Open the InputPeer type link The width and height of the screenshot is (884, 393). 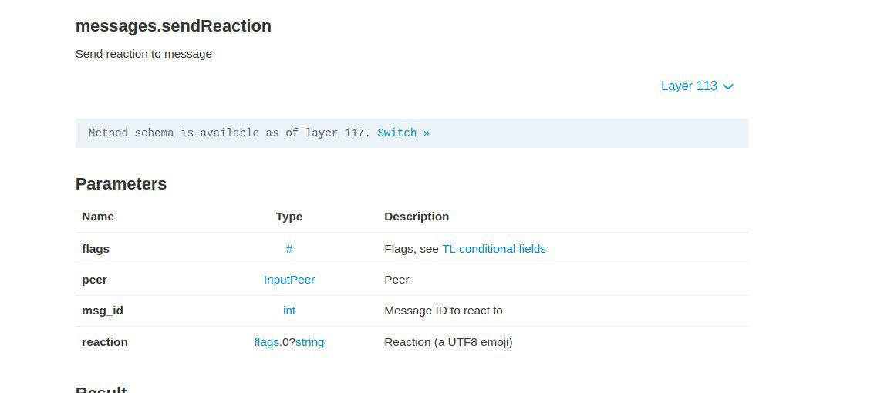pyautogui.click(x=289, y=280)
